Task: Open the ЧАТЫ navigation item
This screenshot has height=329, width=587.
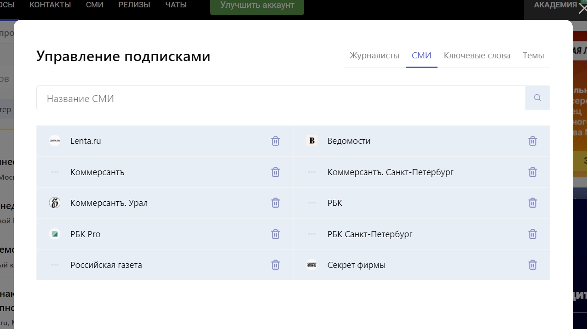Action: (x=176, y=5)
